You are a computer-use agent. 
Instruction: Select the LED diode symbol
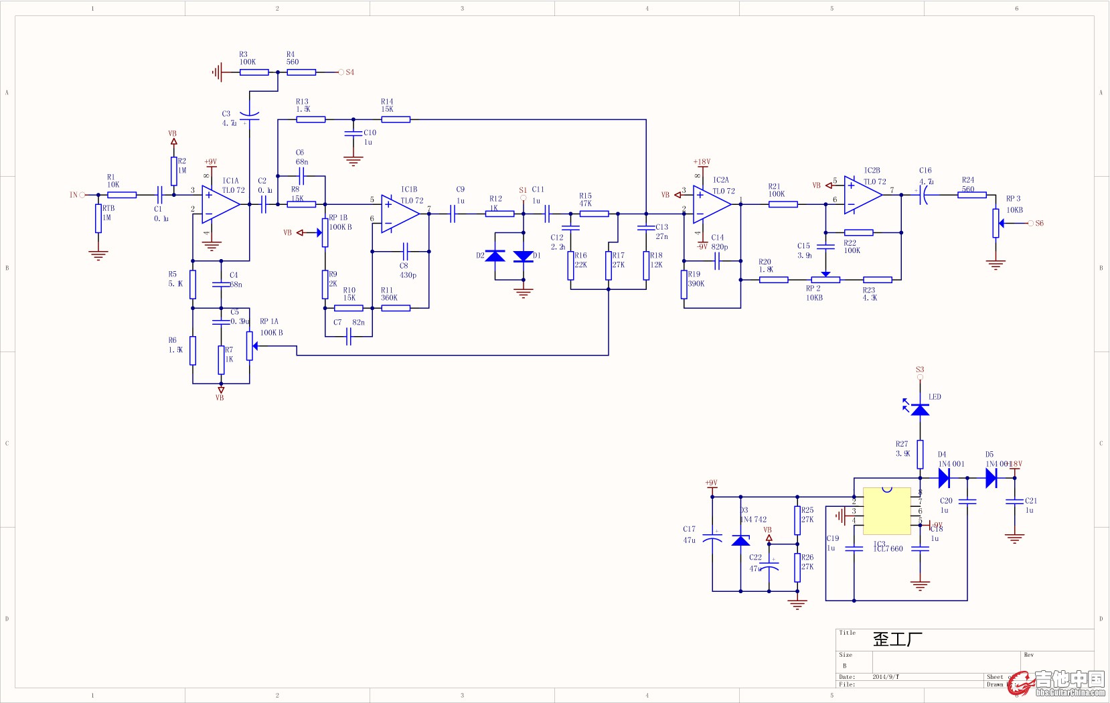[920, 408]
